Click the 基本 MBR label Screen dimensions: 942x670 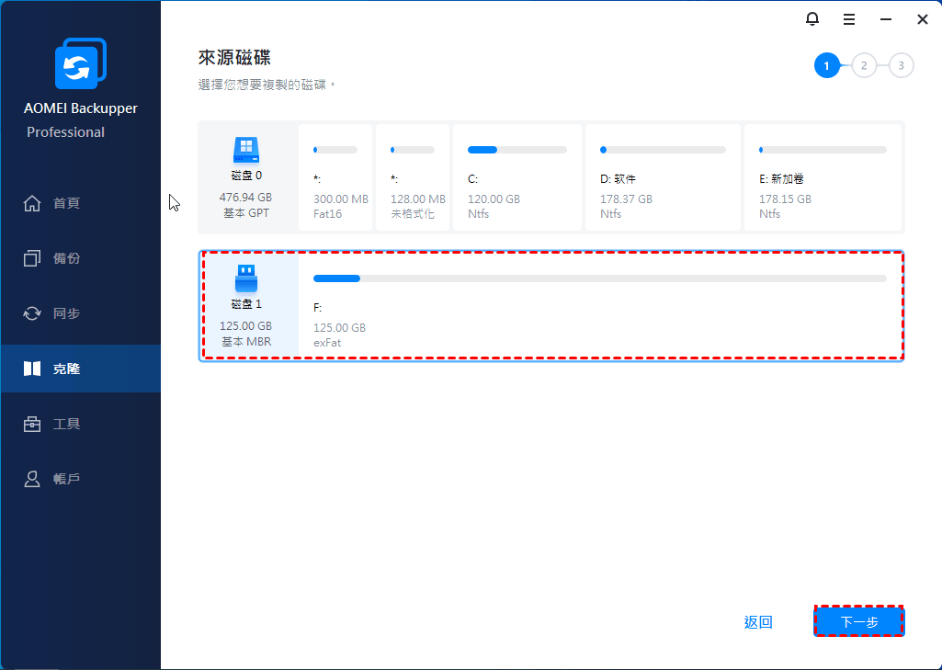(x=246, y=341)
